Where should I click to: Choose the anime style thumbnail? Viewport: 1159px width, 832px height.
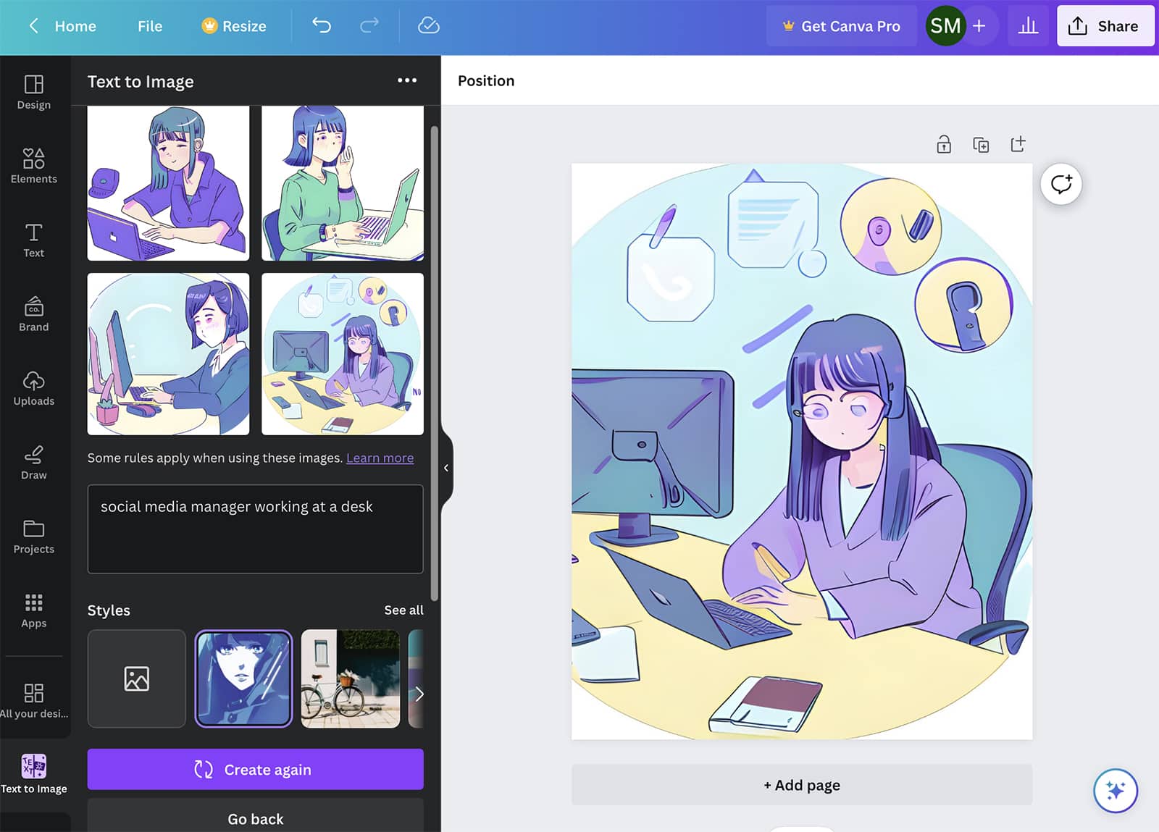point(244,678)
